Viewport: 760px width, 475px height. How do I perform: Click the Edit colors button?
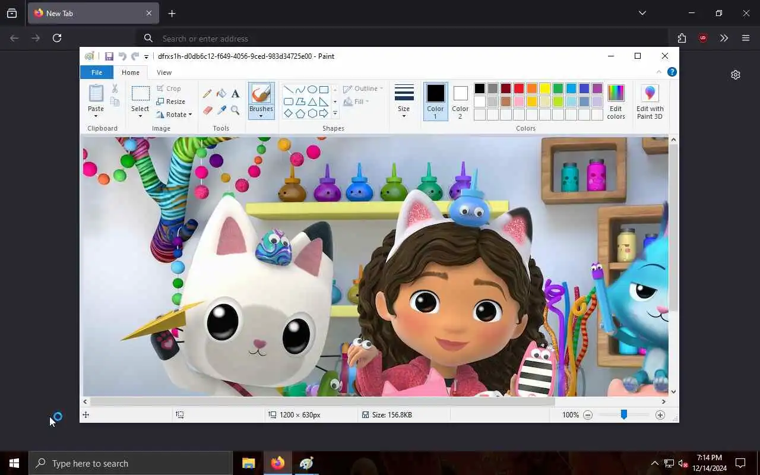pyautogui.click(x=616, y=102)
